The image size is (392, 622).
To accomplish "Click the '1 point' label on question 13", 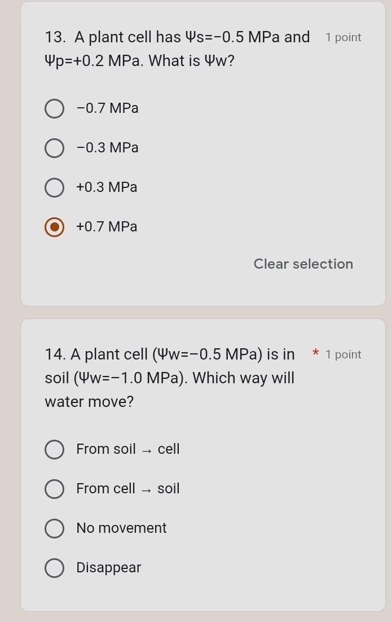I will (x=343, y=37).
